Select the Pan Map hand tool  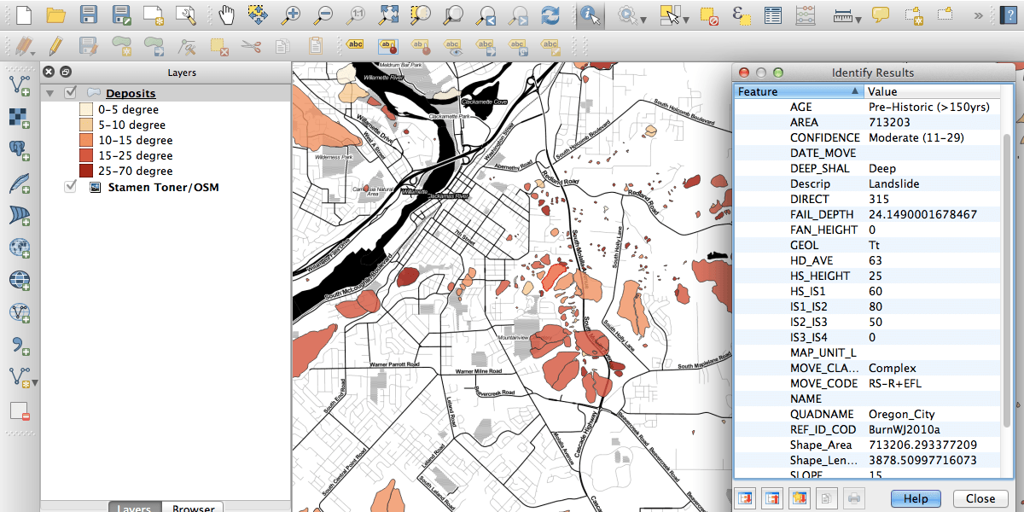tap(226, 15)
